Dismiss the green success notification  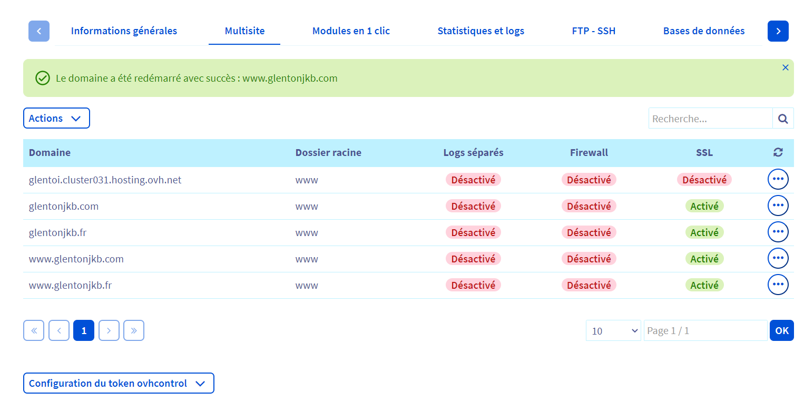(785, 67)
